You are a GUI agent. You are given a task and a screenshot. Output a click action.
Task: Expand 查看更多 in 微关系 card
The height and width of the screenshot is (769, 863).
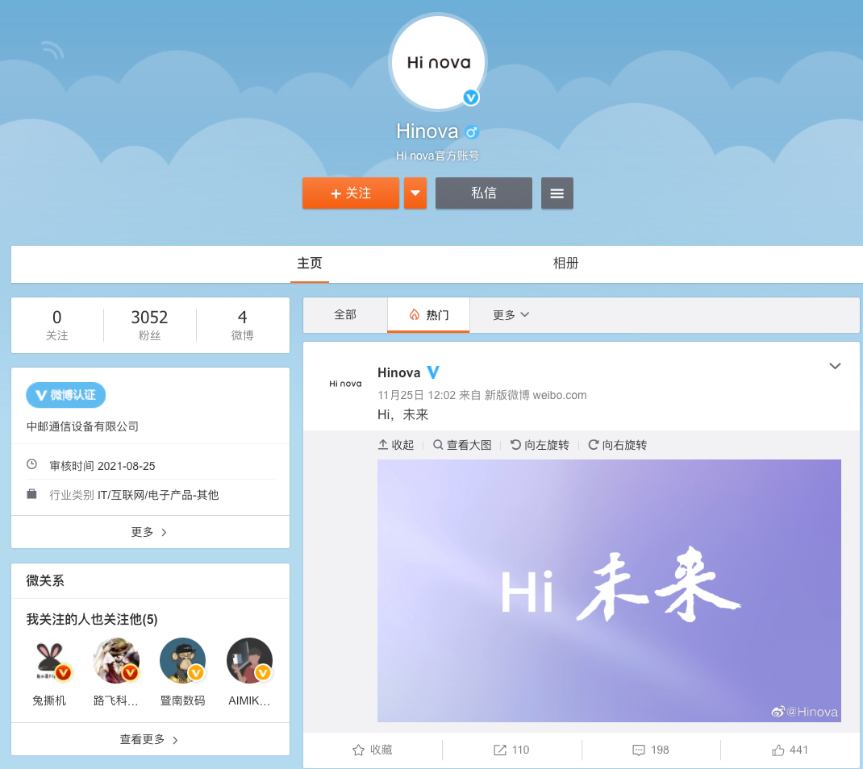(x=150, y=740)
